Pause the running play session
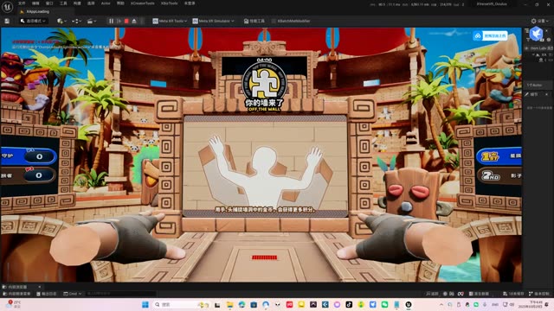 pyautogui.click(x=112, y=21)
